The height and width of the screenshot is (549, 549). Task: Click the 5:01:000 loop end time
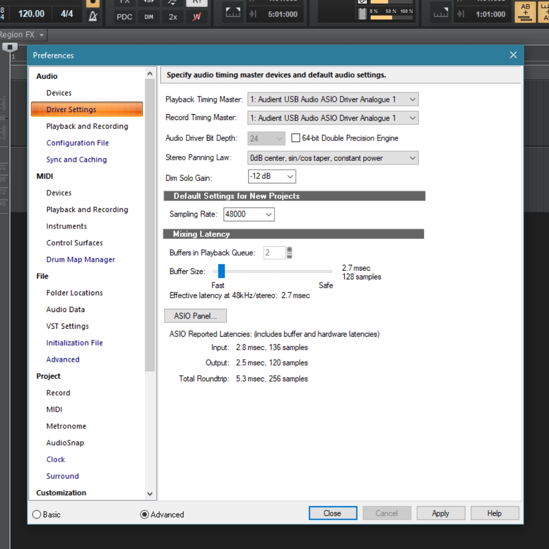pyautogui.click(x=283, y=14)
